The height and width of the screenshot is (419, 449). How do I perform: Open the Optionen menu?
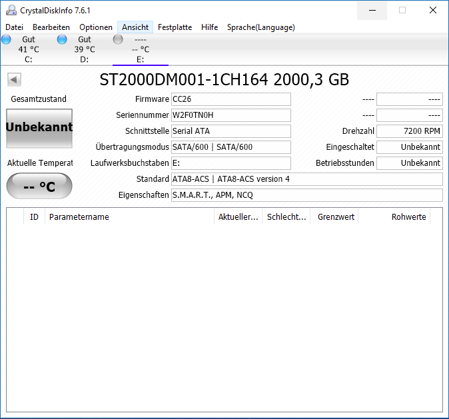[96, 27]
